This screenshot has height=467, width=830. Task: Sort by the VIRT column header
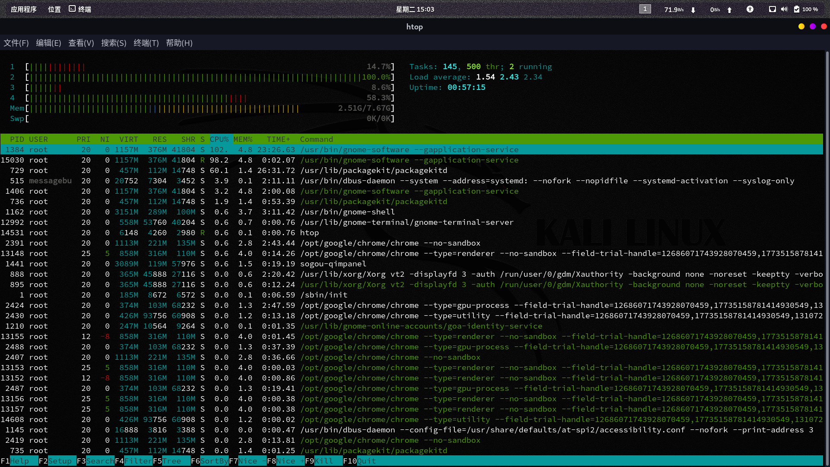pyautogui.click(x=129, y=139)
